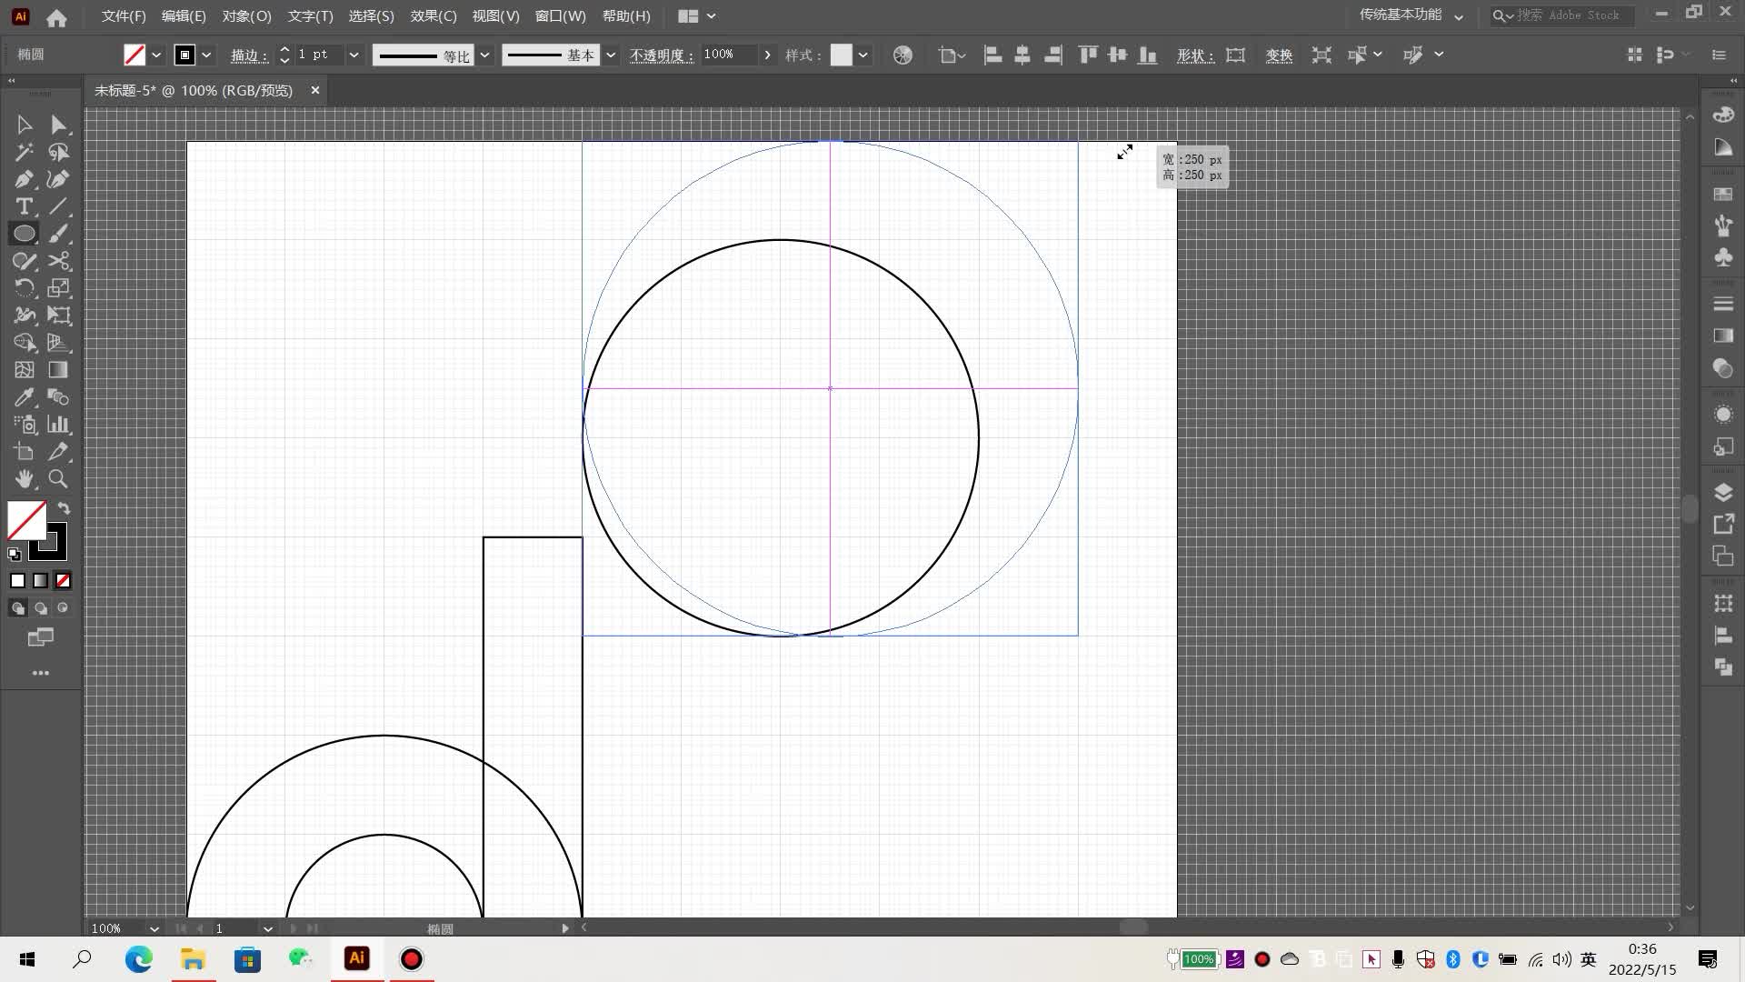Select the Type tool
Screen dimensions: 1745x982
click(25, 206)
